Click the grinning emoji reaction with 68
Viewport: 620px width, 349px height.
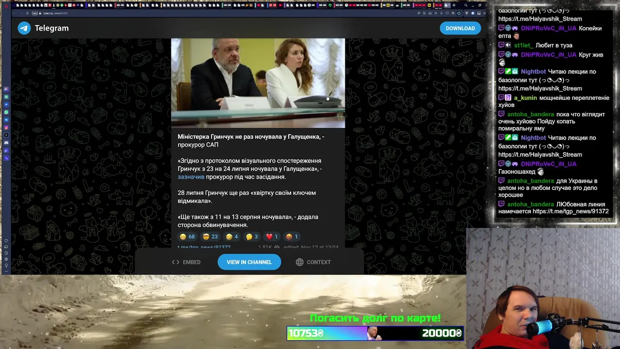pos(187,237)
